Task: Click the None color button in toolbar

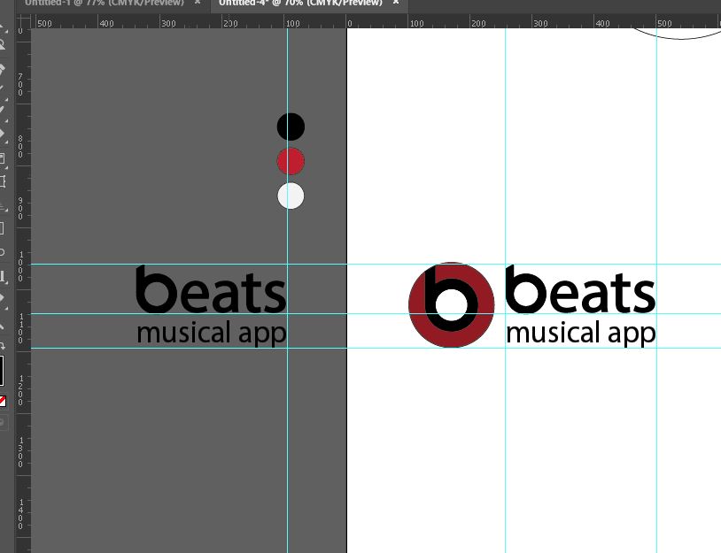Action: [x=3, y=402]
